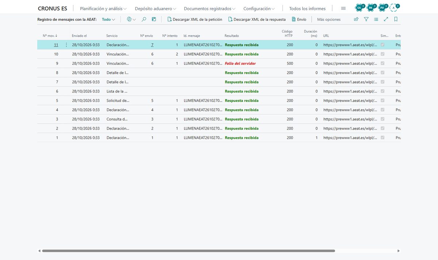Sort by the Nº mov. column header
438x260 pixels.
pos(50,36)
